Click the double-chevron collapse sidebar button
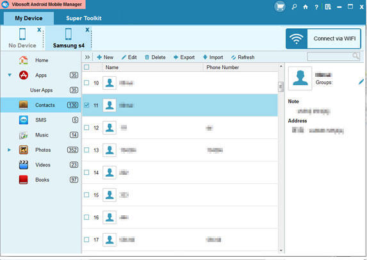 coord(87,58)
